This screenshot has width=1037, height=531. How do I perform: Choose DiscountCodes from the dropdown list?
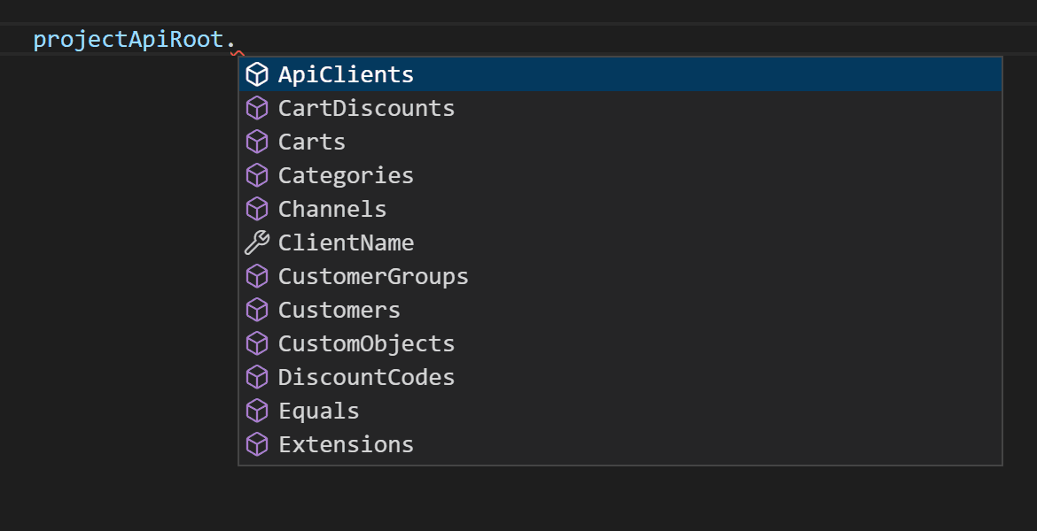click(366, 377)
